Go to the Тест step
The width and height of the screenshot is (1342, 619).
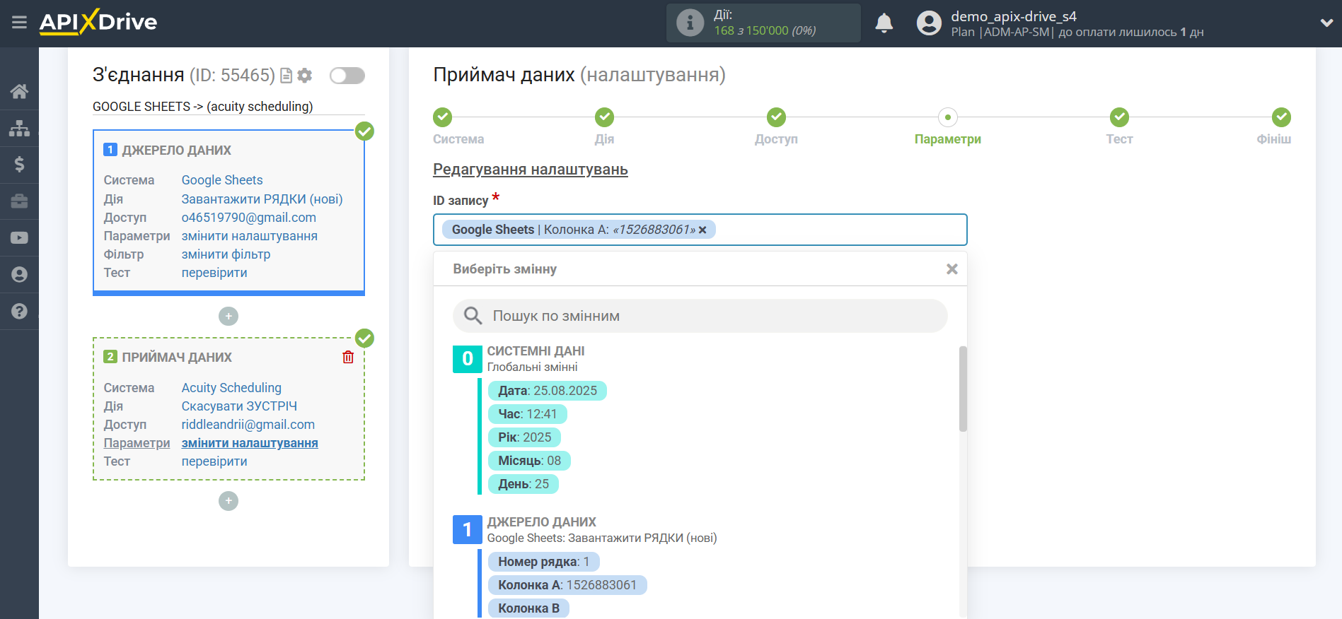[x=1118, y=117]
